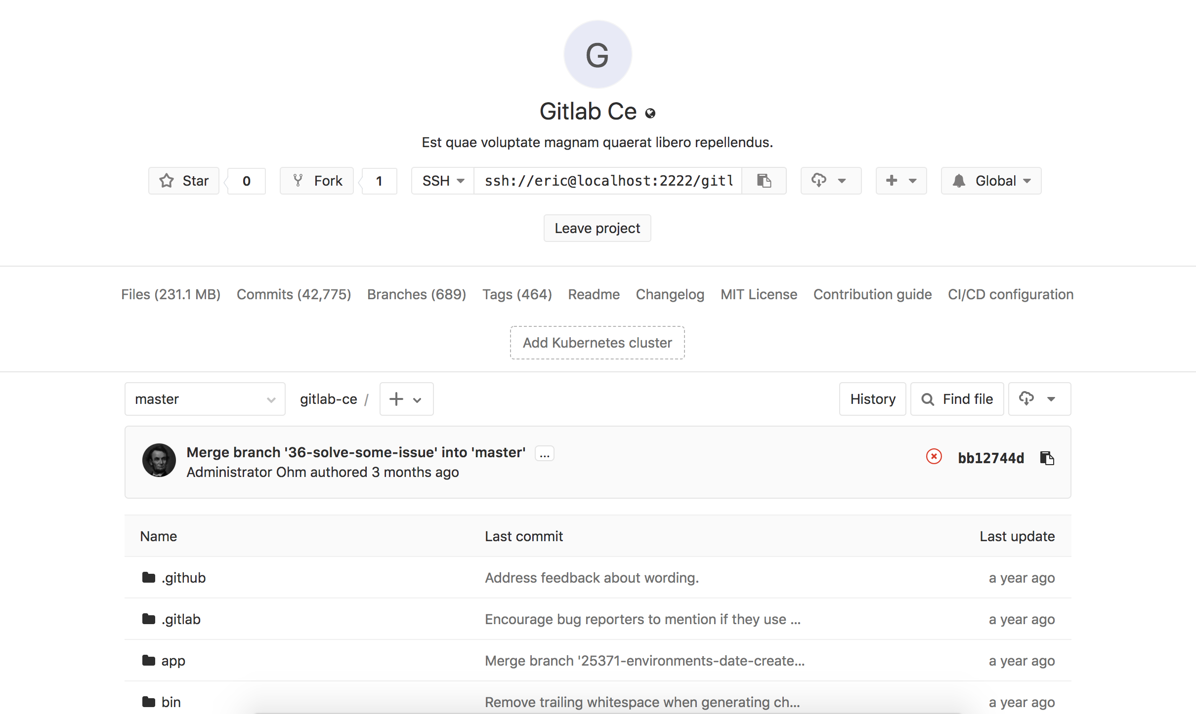This screenshot has height=714, width=1196.
Task: Open the master branch selector
Action: 205,399
